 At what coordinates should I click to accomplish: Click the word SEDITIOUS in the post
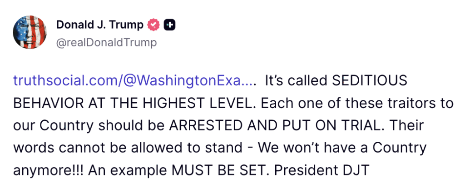pyautogui.click(x=370, y=81)
